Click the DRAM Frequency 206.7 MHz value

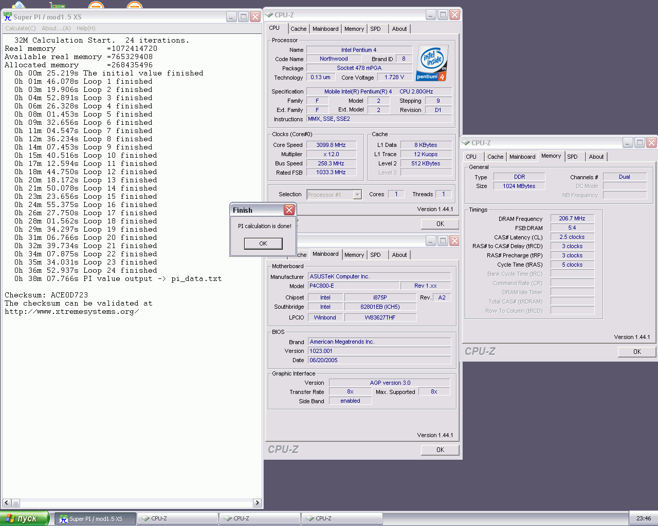(572, 218)
